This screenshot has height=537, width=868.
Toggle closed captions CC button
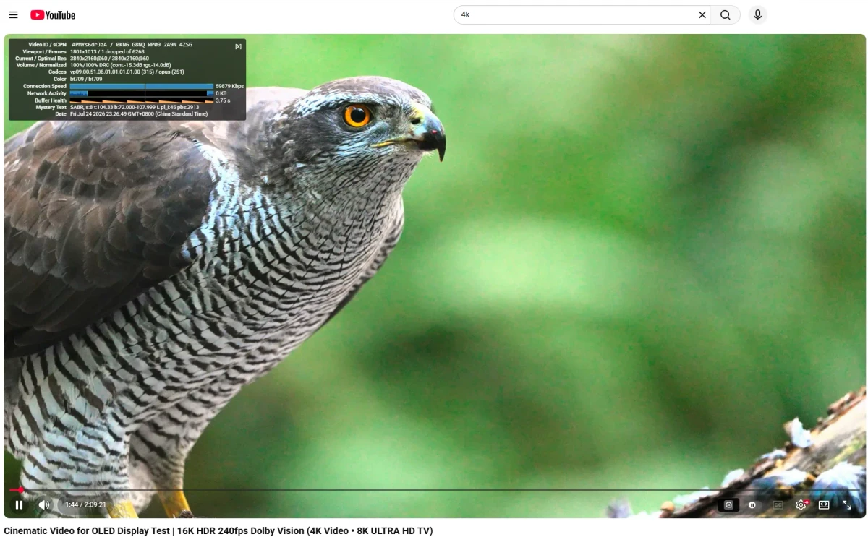coord(778,505)
